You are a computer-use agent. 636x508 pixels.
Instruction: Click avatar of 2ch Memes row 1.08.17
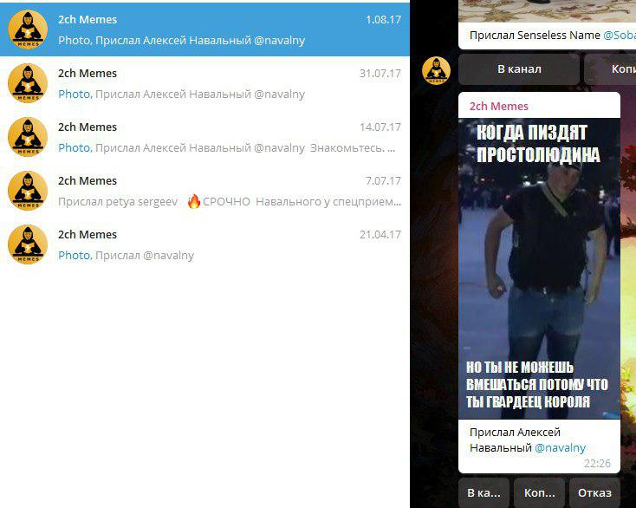point(28,29)
